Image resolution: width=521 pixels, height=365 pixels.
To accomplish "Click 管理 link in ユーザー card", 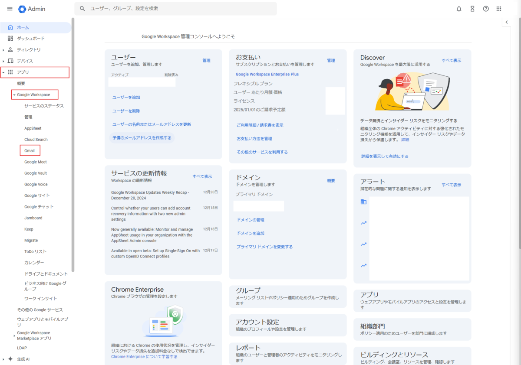I will pyautogui.click(x=206, y=61).
